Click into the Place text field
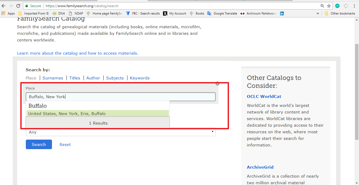The height and width of the screenshot is (185, 359). pyautogui.click(x=121, y=97)
